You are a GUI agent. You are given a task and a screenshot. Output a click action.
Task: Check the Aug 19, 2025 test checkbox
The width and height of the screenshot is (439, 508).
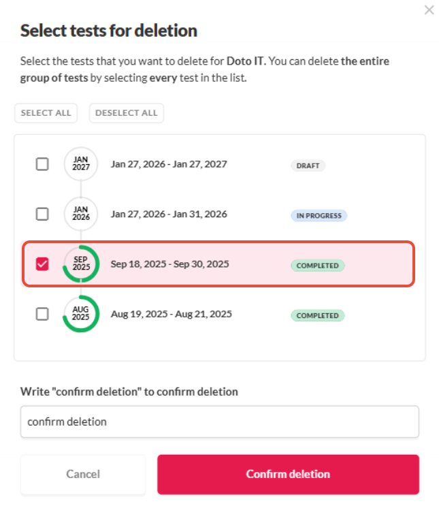point(42,314)
